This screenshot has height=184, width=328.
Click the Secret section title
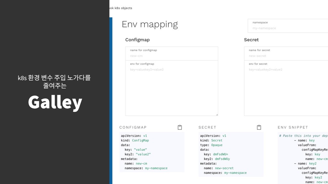(251, 40)
